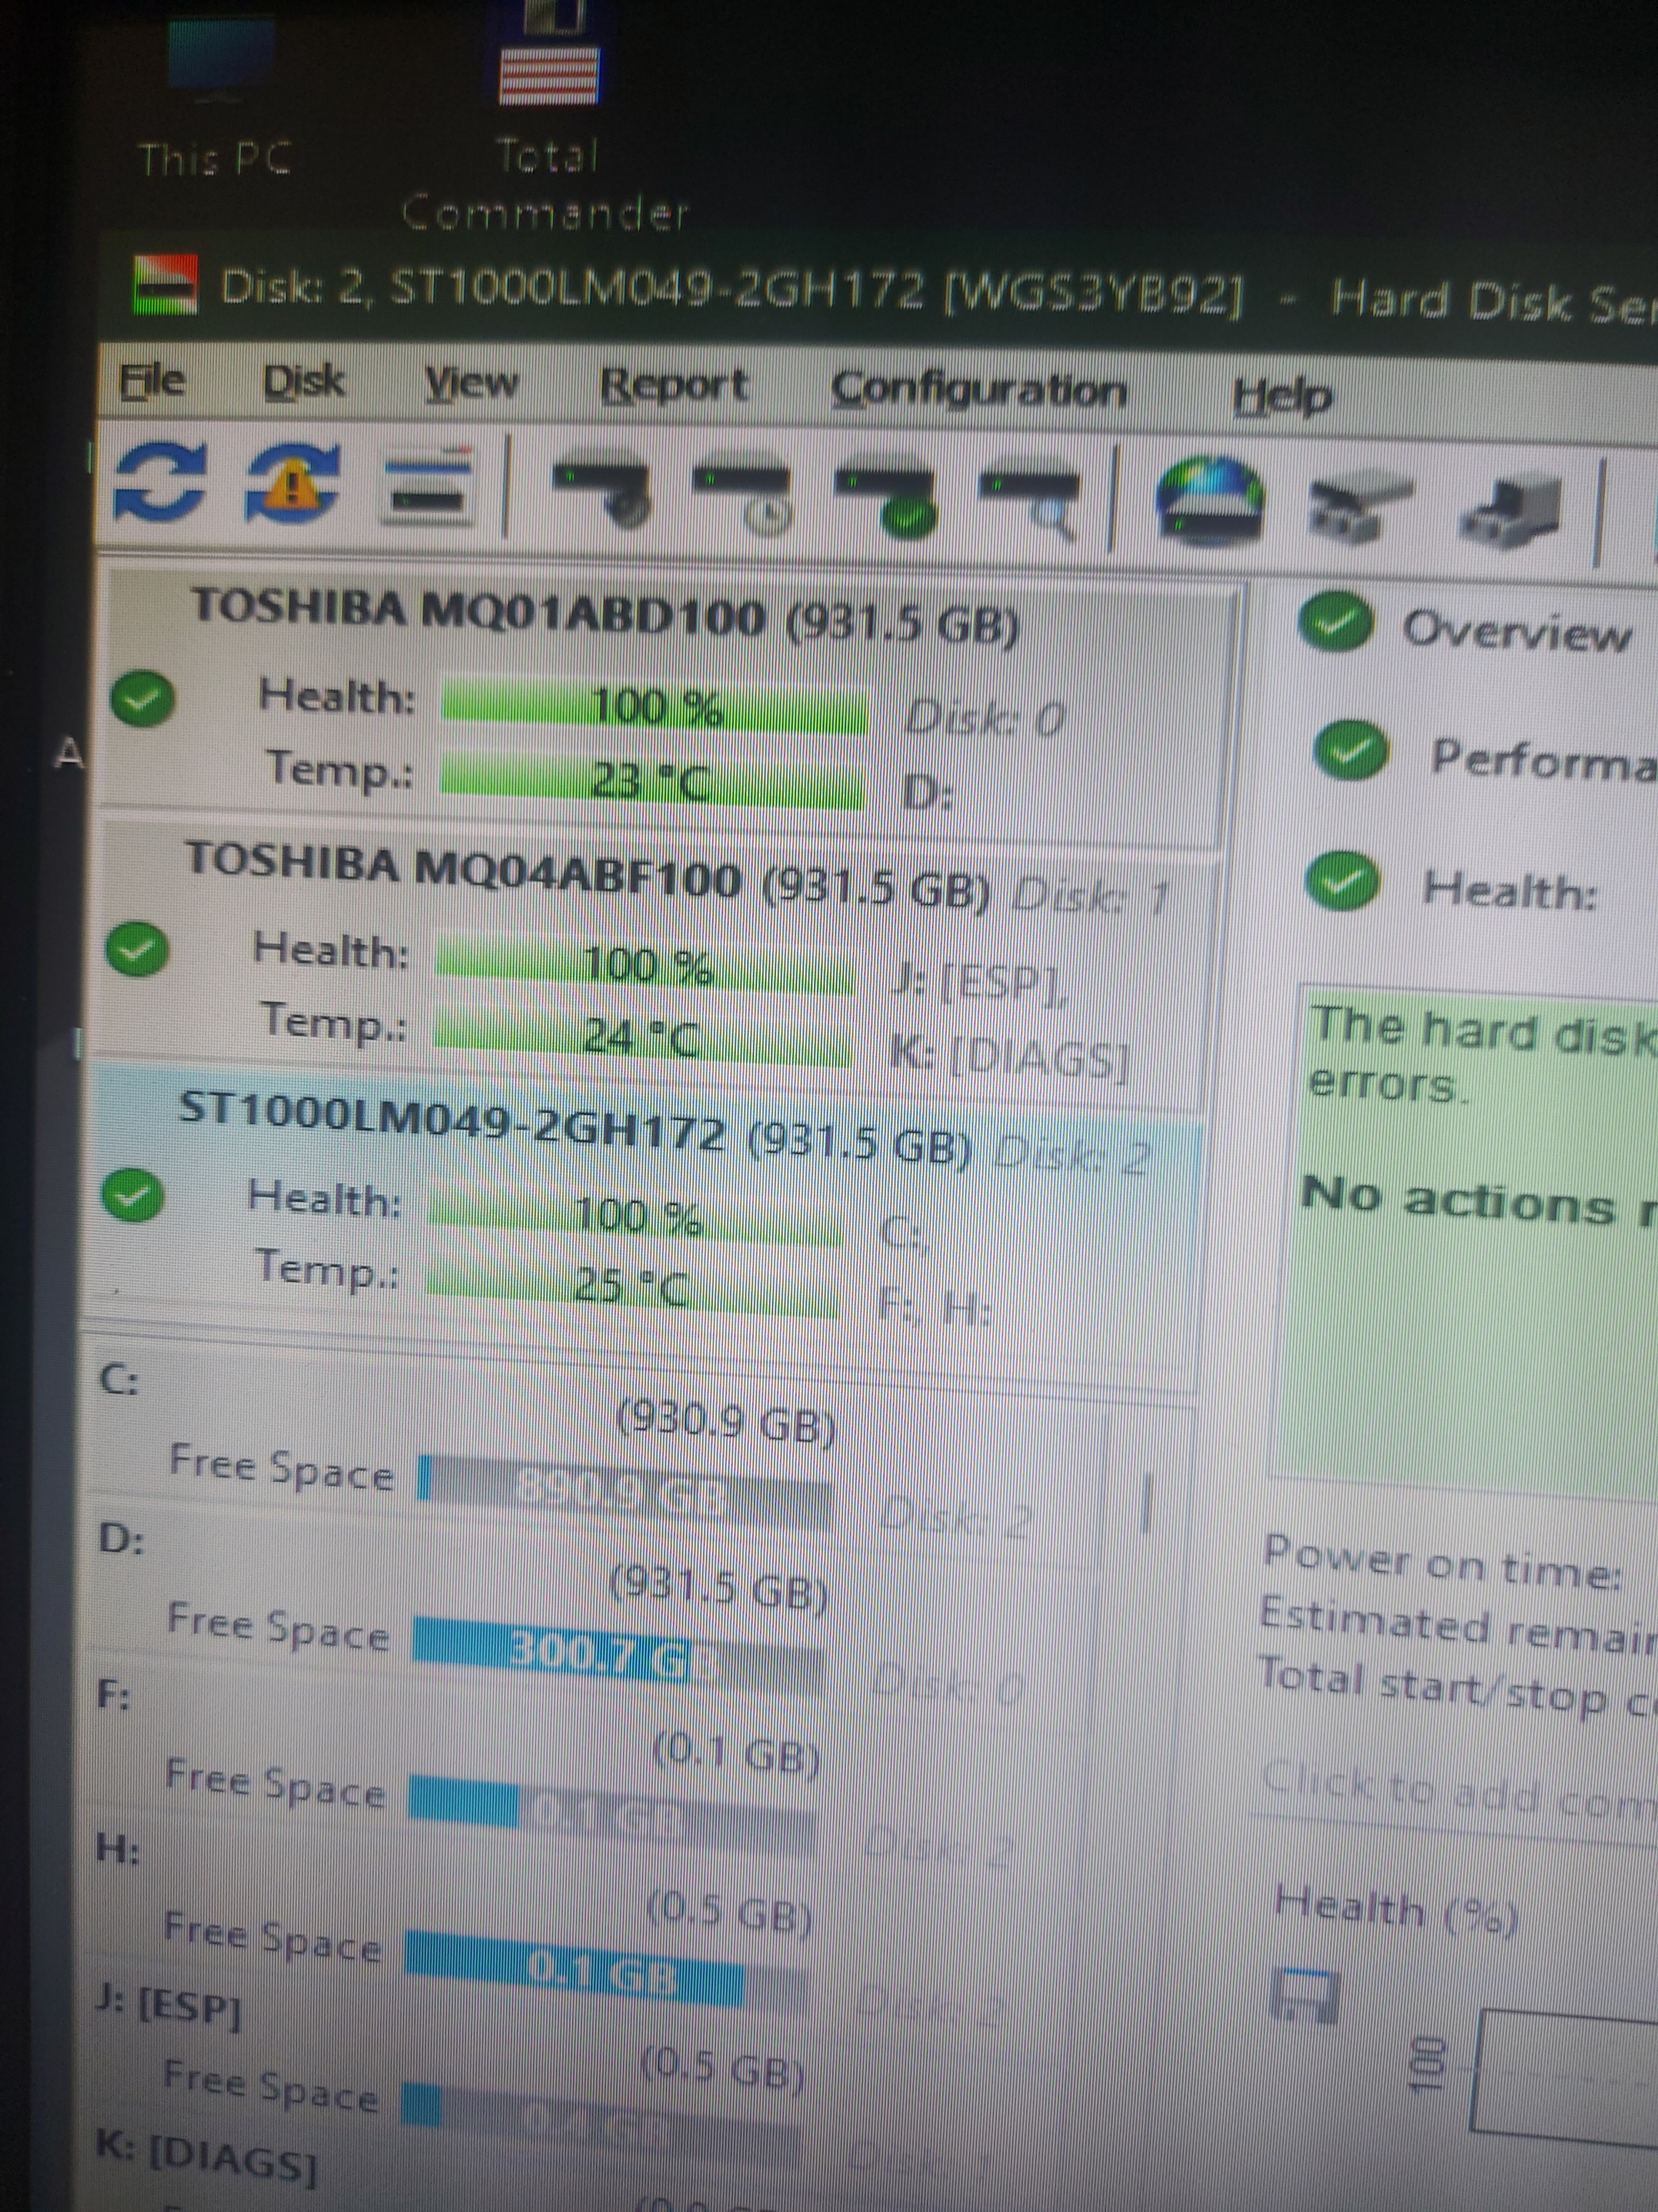
Task: Click the 'No actions' status text
Action: tap(1457, 1198)
